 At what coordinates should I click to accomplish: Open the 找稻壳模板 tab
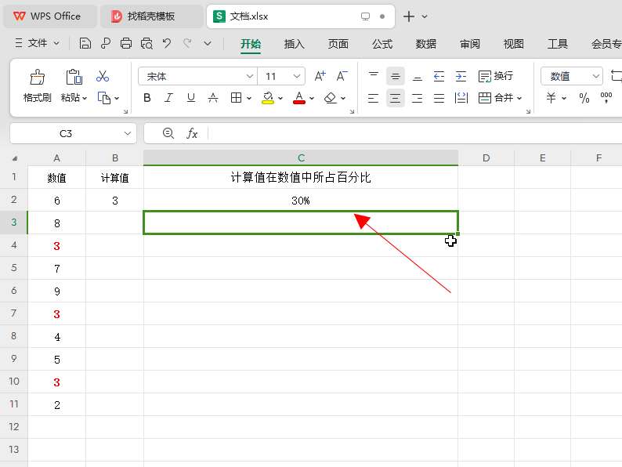[x=150, y=16]
